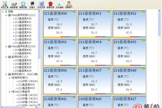Click the 211温湿度#34 card title
The image size is (162, 108).
click(90, 42)
